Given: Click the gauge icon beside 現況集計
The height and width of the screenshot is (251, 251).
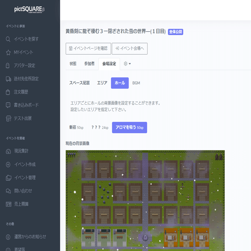Looking at the screenshot, I should point(8,151).
